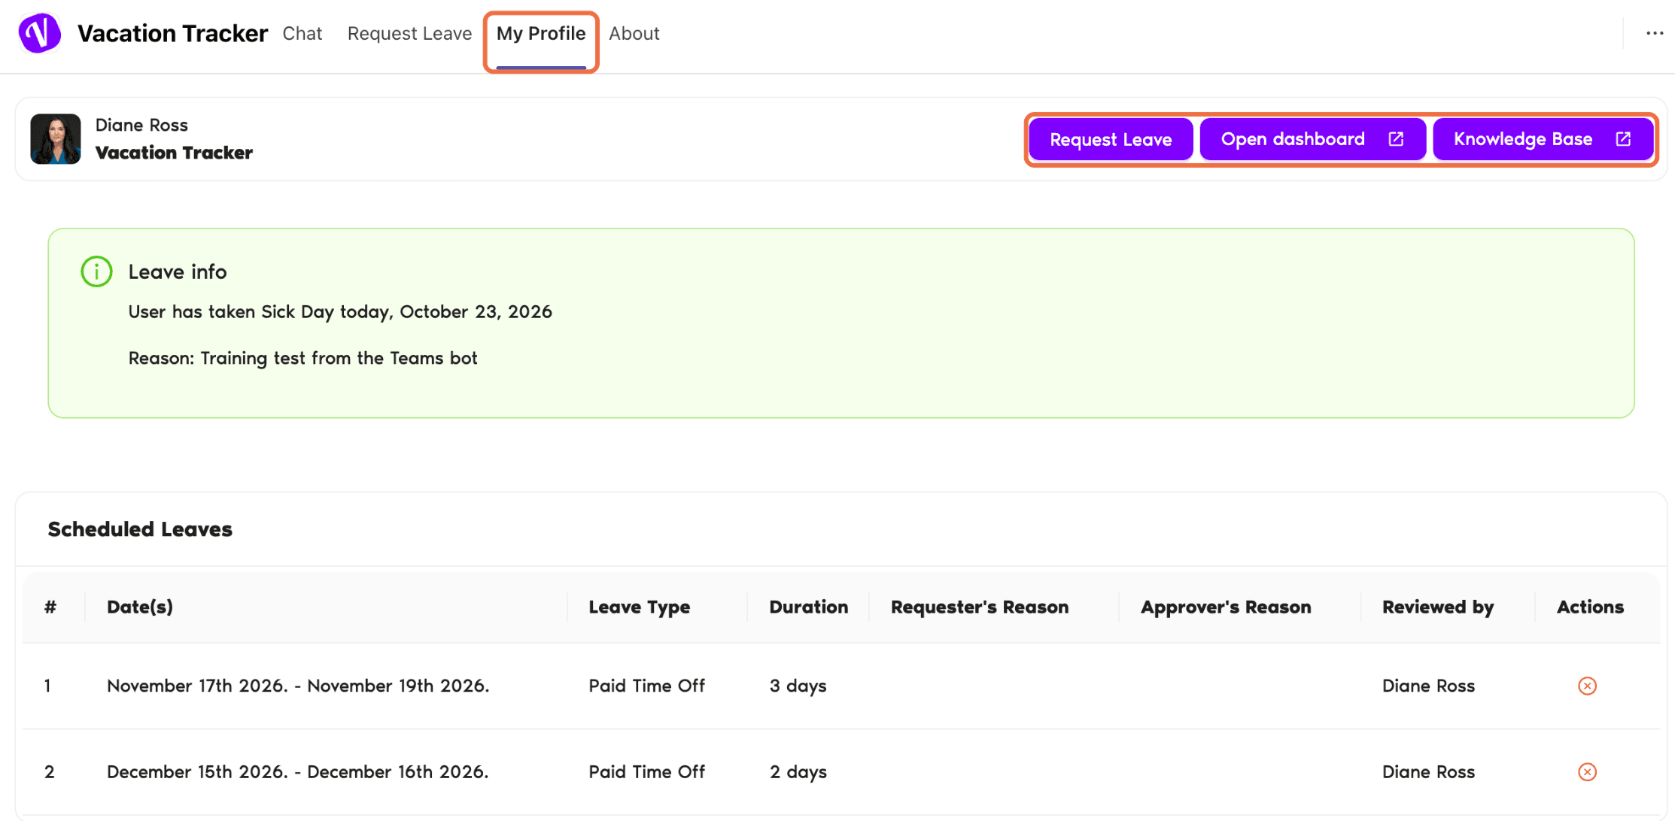The image size is (1675, 821).
Task: Click the Duration column header
Action: (x=808, y=607)
